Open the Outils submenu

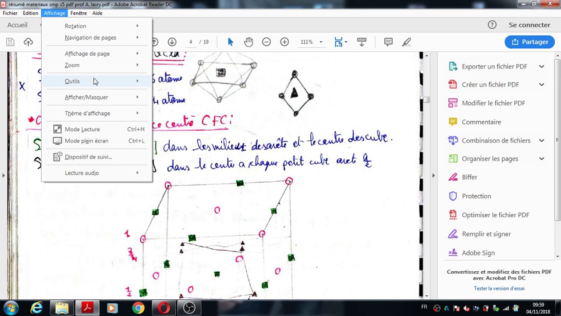[97, 81]
